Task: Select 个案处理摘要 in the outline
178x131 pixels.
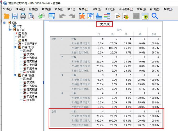Action: pyautogui.click(x=29, y=44)
